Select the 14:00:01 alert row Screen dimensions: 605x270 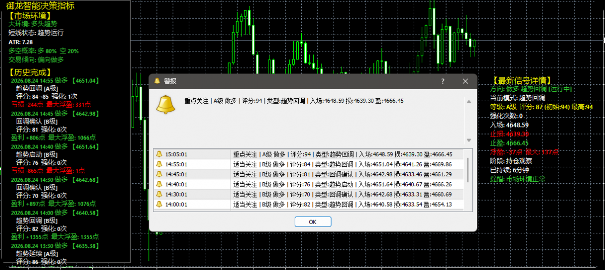coord(309,204)
